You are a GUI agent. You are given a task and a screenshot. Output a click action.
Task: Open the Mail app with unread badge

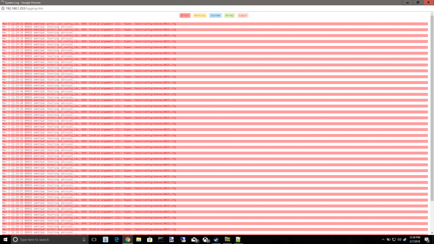[x=194, y=240]
